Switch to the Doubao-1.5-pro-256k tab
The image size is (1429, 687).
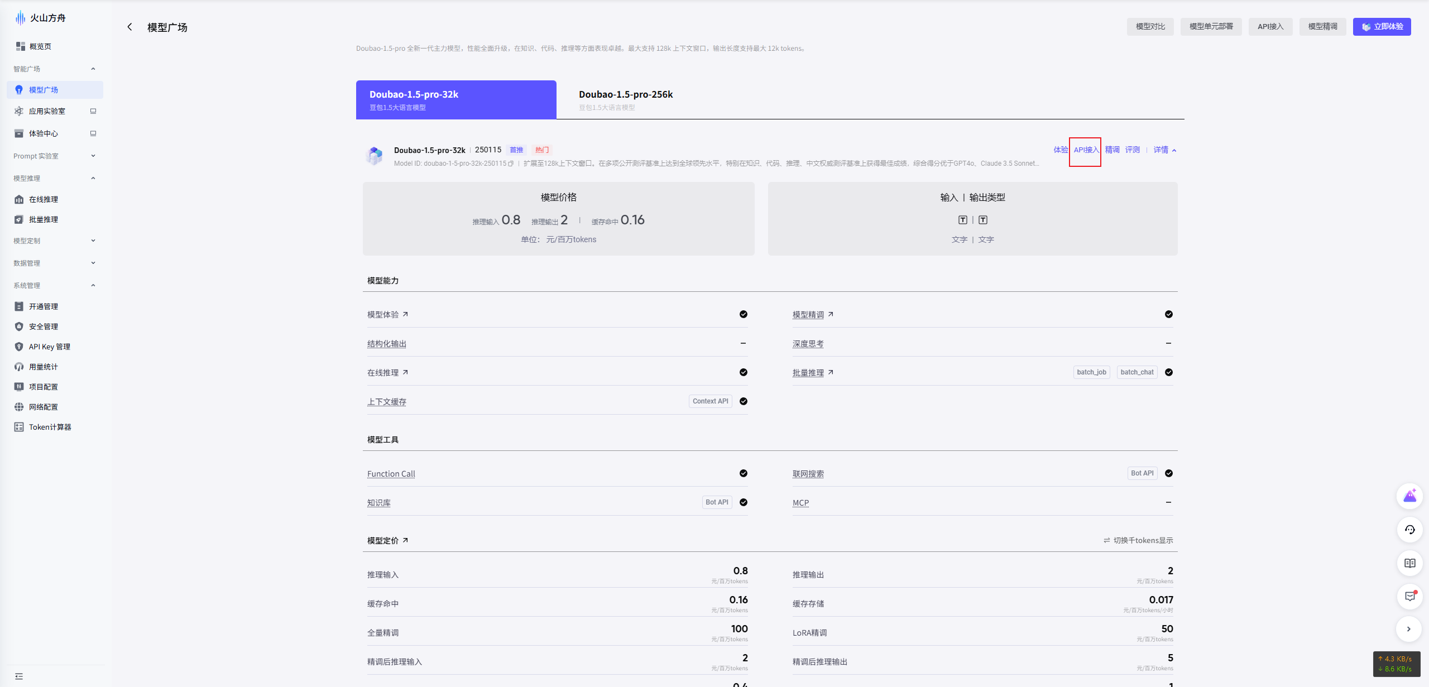pyautogui.click(x=626, y=99)
